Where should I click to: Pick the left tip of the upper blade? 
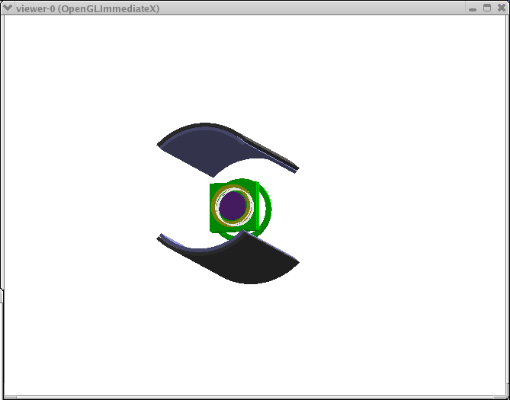click(159, 143)
